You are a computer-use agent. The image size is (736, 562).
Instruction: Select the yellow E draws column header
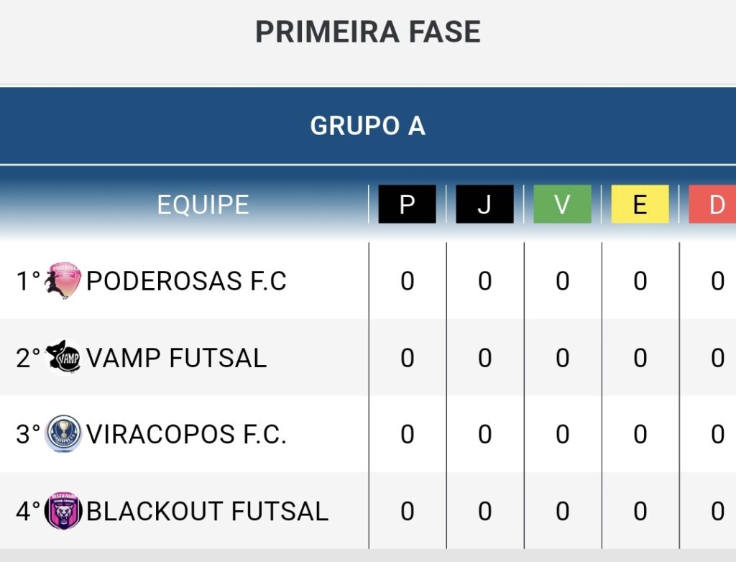tap(640, 204)
